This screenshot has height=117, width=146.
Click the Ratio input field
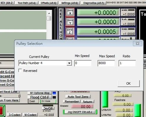(127, 63)
